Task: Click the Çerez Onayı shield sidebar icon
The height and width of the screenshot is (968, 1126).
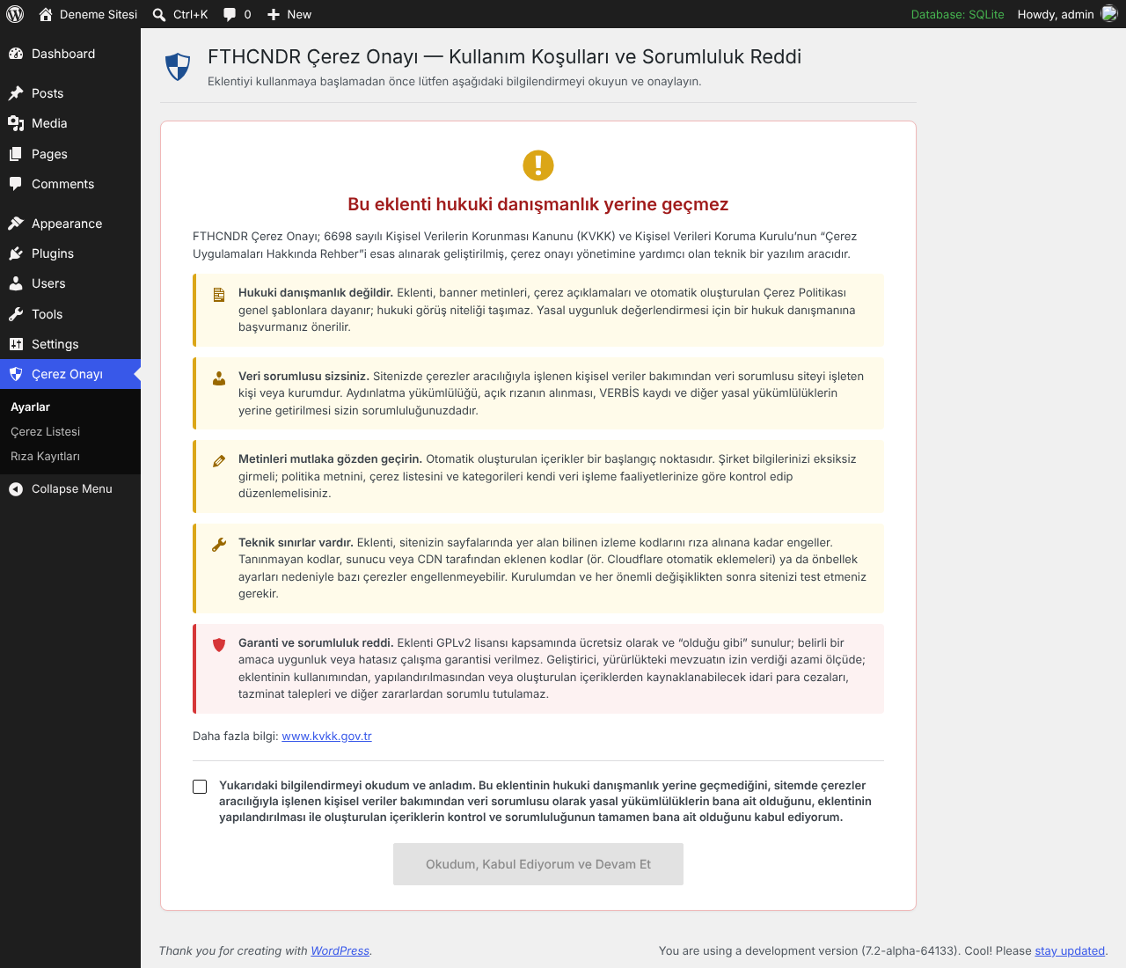Action: [x=16, y=374]
